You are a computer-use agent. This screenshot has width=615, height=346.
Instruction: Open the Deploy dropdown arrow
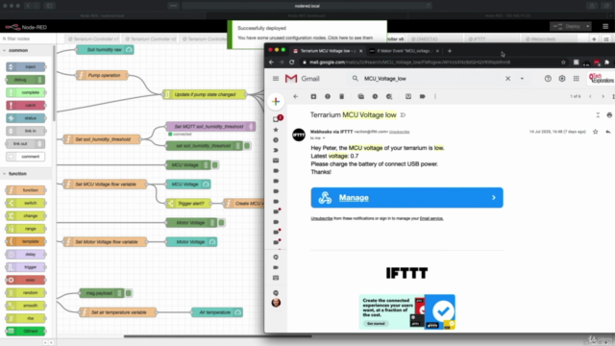click(x=587, y=26)
